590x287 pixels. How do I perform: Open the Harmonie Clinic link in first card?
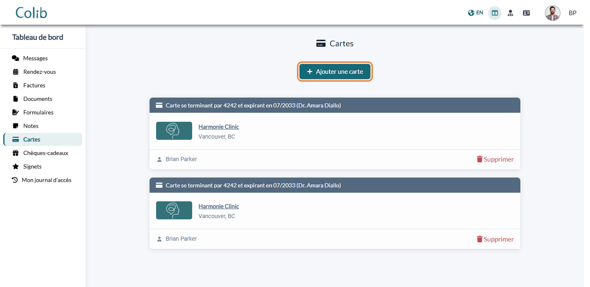219,127
